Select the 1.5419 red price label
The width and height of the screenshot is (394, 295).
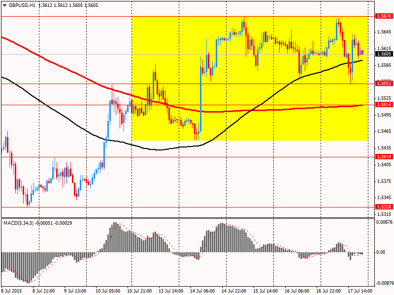point(384,157)
